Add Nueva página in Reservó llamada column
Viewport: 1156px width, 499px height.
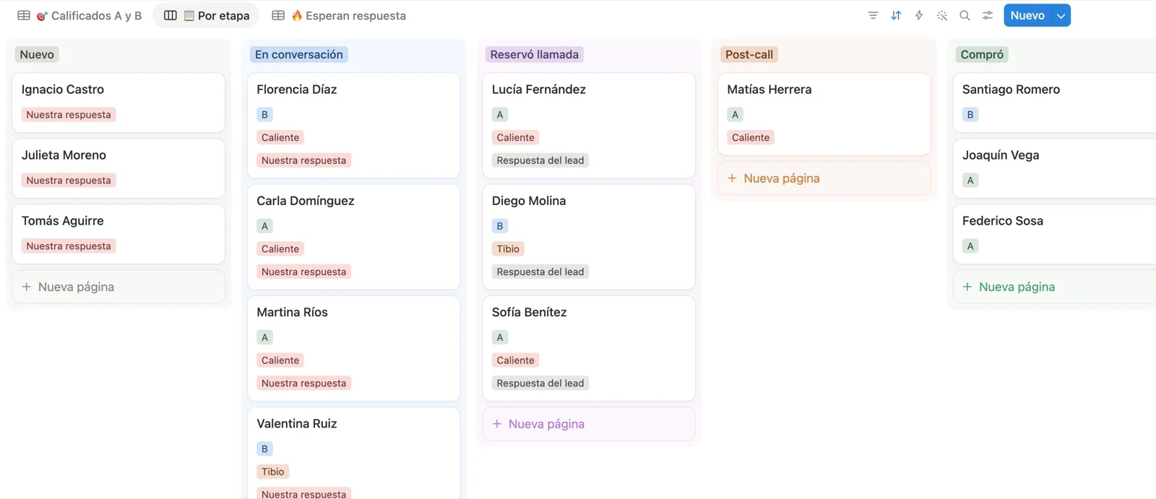(x=589, y=424)
